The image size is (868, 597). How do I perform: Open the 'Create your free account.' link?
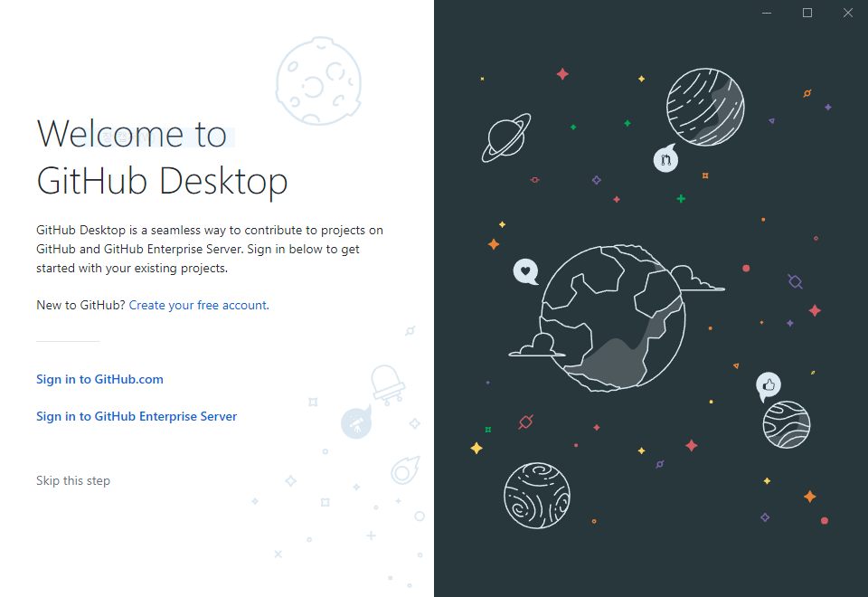point(199,305)
